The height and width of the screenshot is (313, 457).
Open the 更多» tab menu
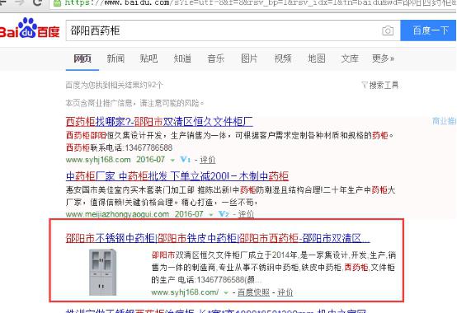click(x=383, y=58)
